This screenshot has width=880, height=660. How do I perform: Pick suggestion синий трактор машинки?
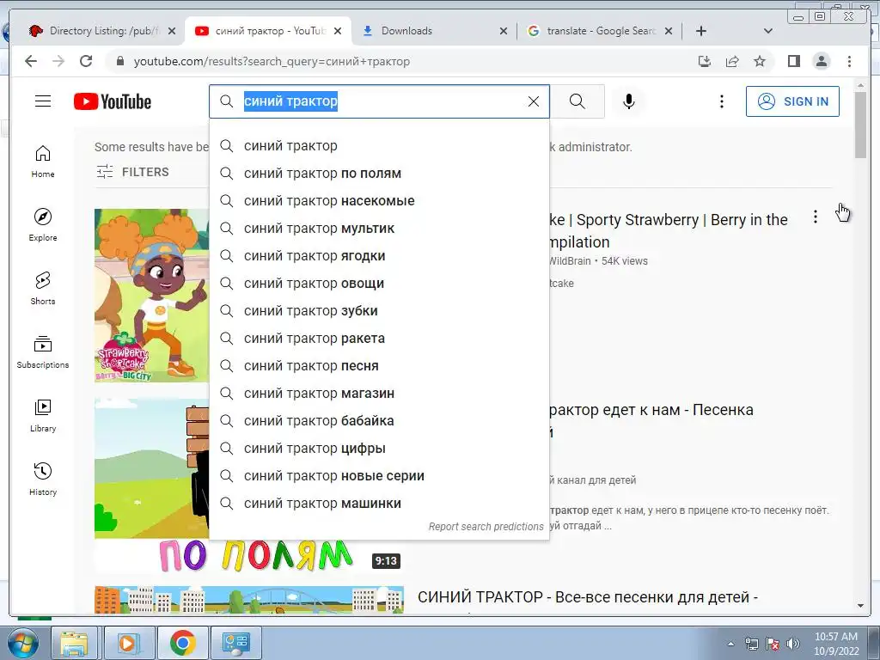pyautogui.click(x=379, y=504)
